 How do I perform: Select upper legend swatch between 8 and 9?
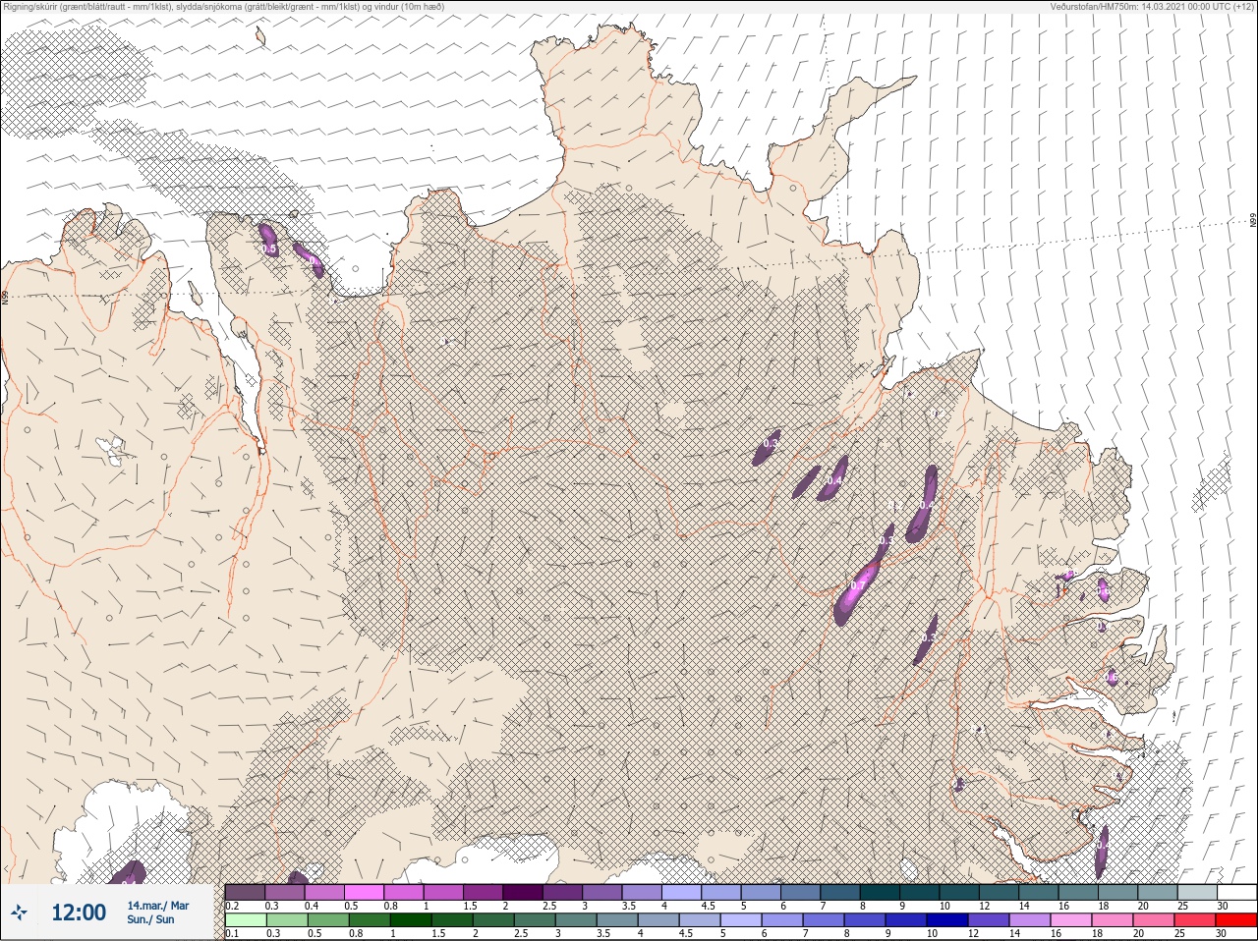point(881,893)
